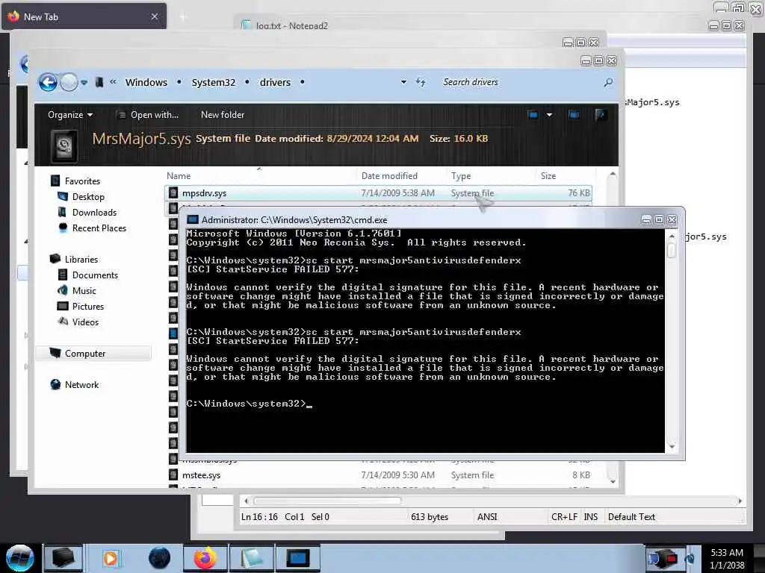Go back in Explorer drivers window
This screenshot has width=765, height=573.
coord(49,82)
